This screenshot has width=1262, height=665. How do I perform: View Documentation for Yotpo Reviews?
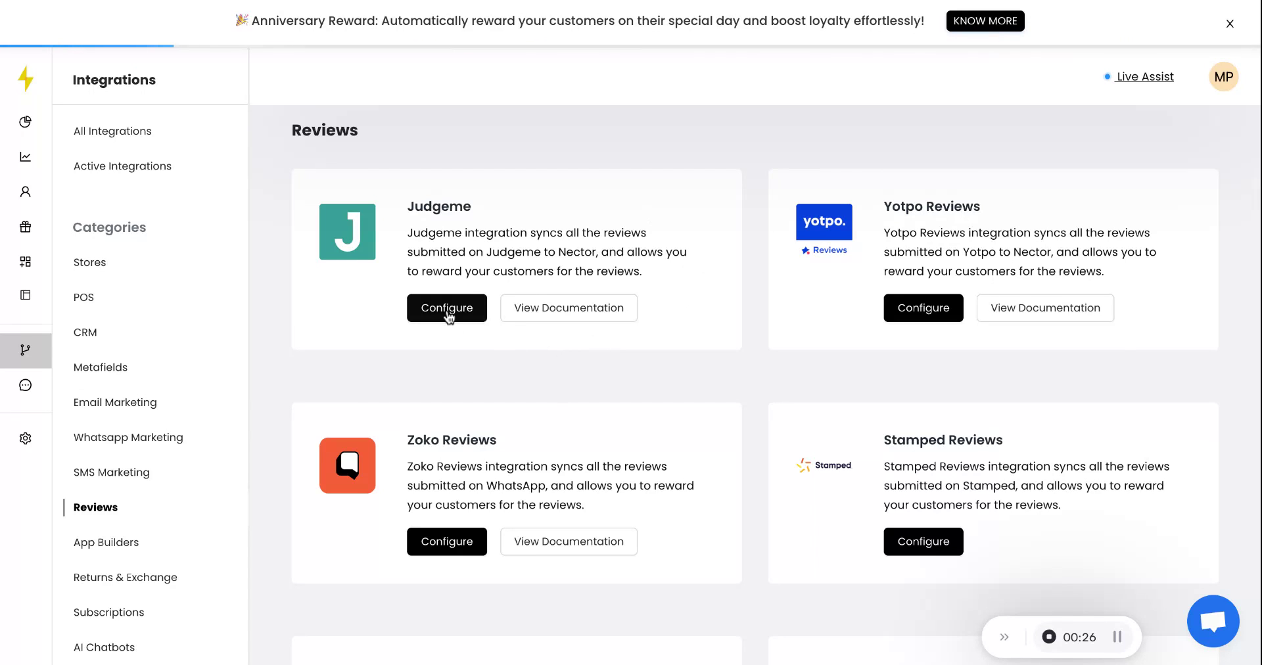click(x=1045, y=308)
